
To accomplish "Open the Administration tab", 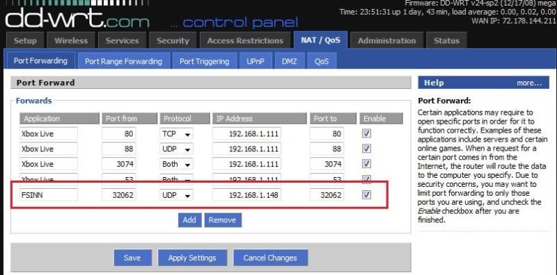I will tap(387, 41).
